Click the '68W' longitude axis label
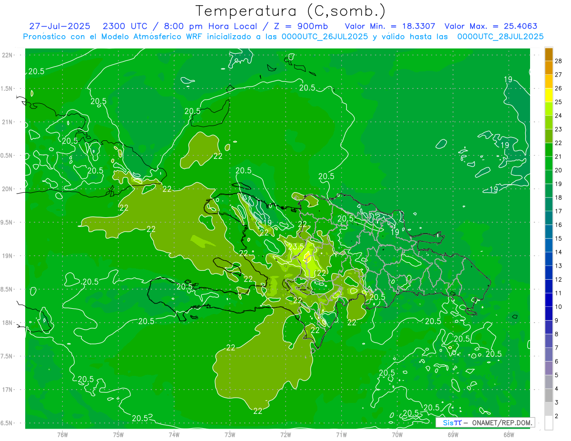The image size is (571, 441). click(x=509, y=434)
